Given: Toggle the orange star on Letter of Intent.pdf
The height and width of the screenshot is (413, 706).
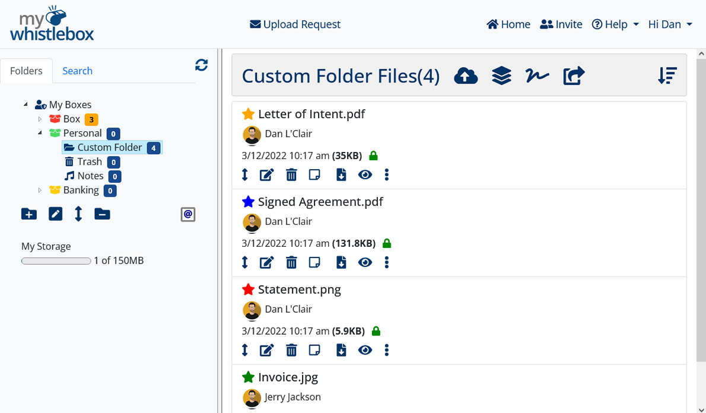Looking at the screenshot, I should 248,114.
